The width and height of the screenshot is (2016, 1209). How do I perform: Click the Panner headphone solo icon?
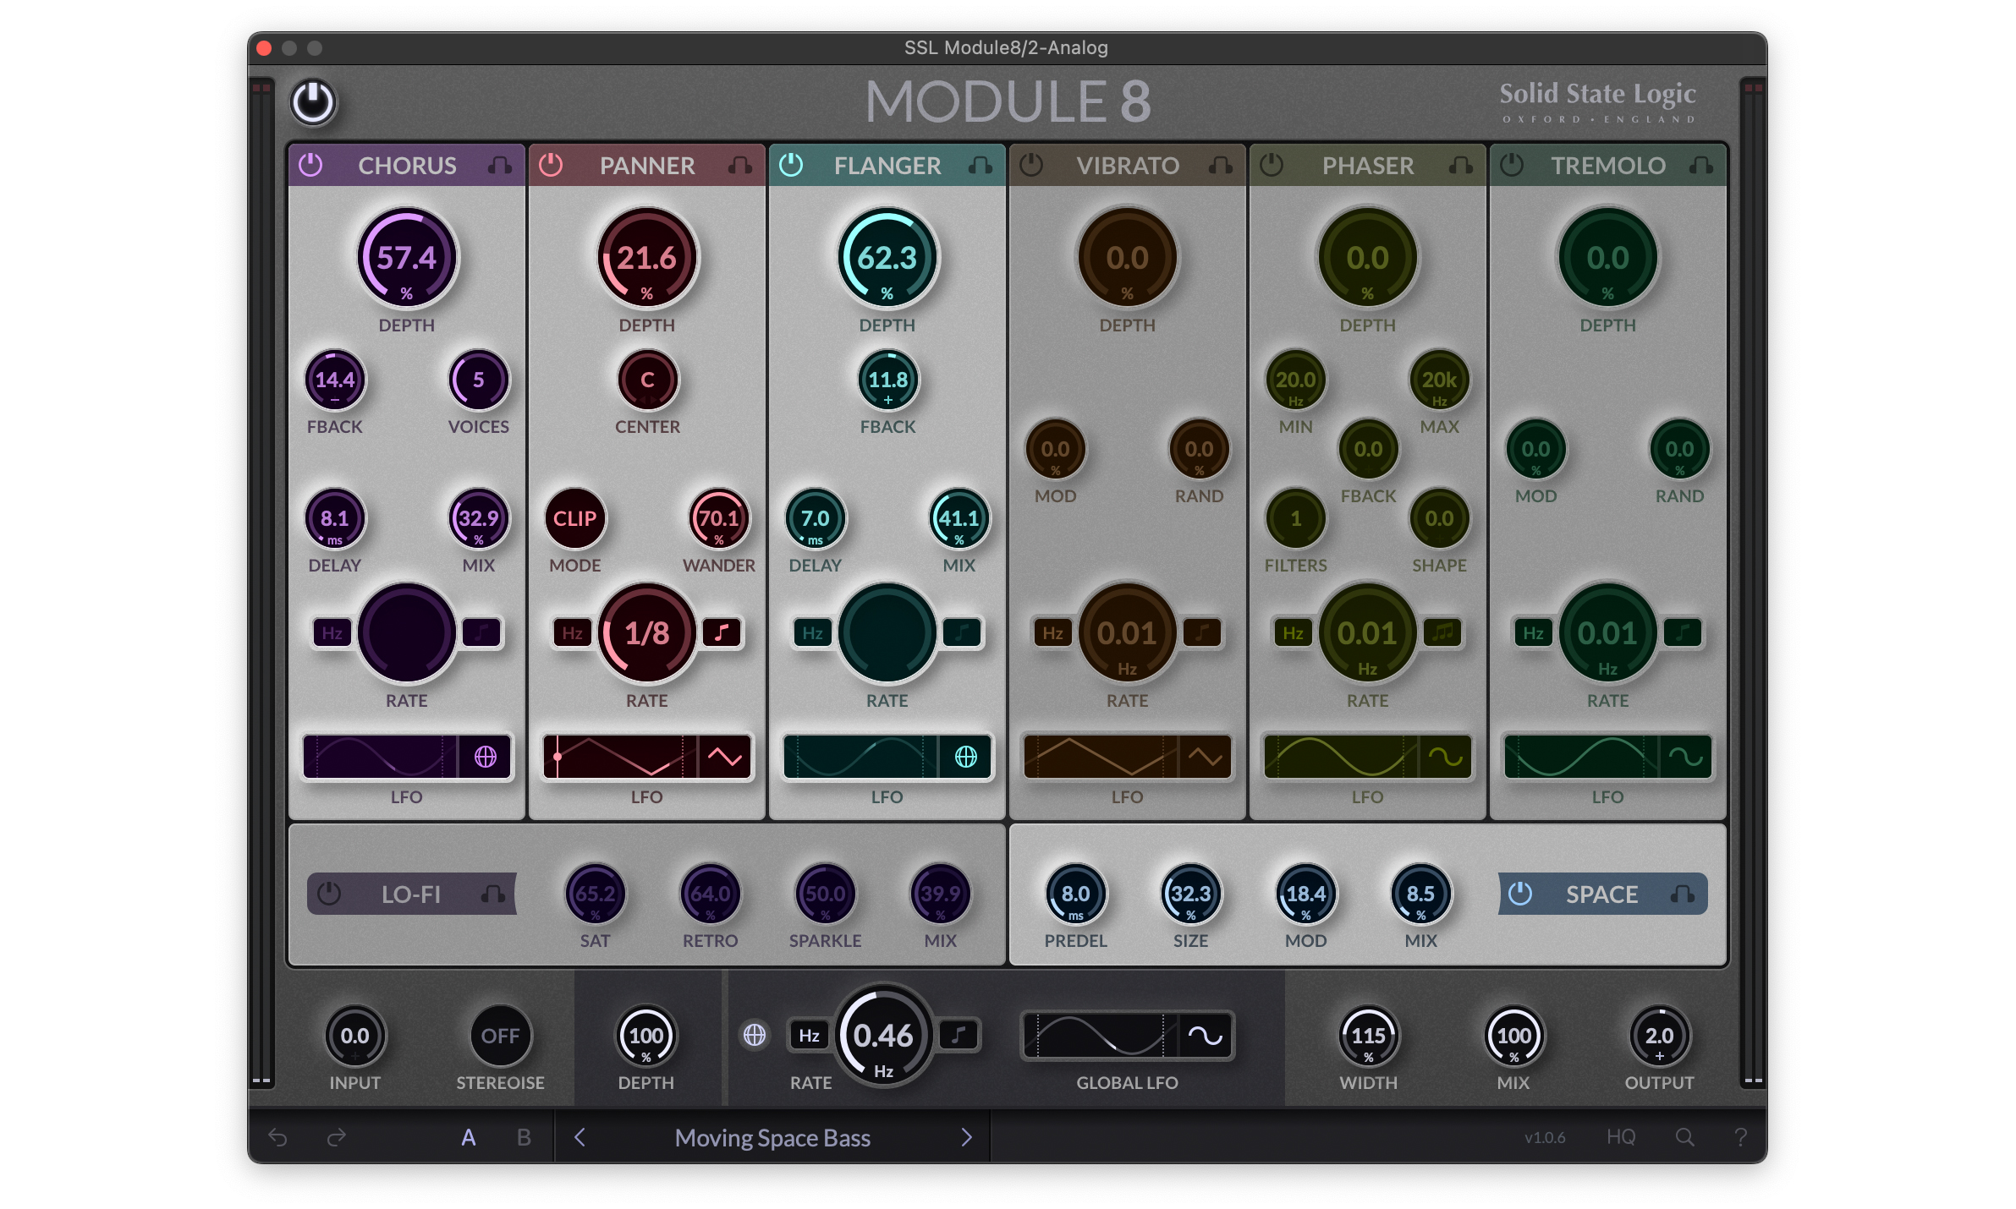(740, 165)
